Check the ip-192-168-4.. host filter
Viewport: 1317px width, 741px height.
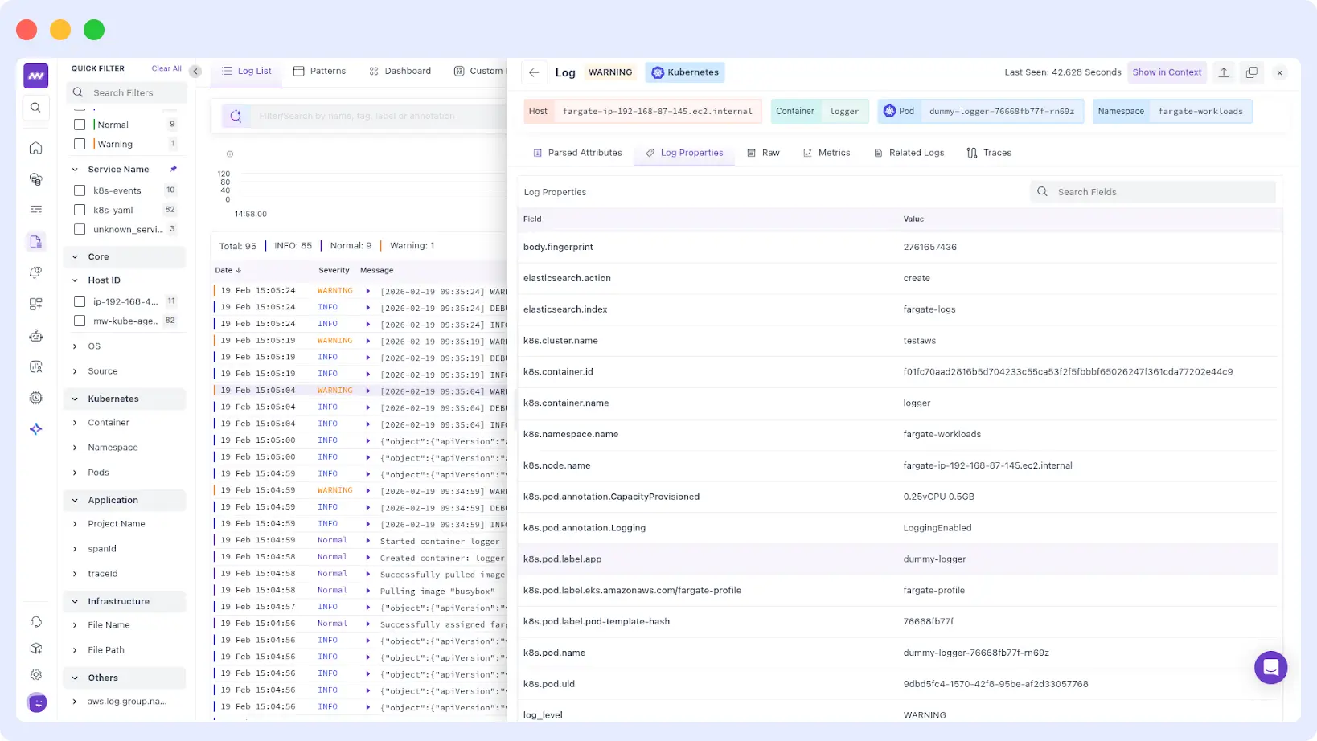(x=80, y=301)
